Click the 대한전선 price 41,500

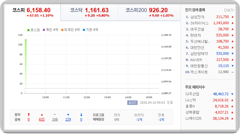click(x=223, y=47)
